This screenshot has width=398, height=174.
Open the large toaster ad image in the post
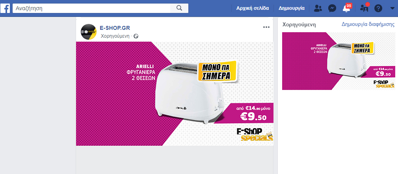175,93
